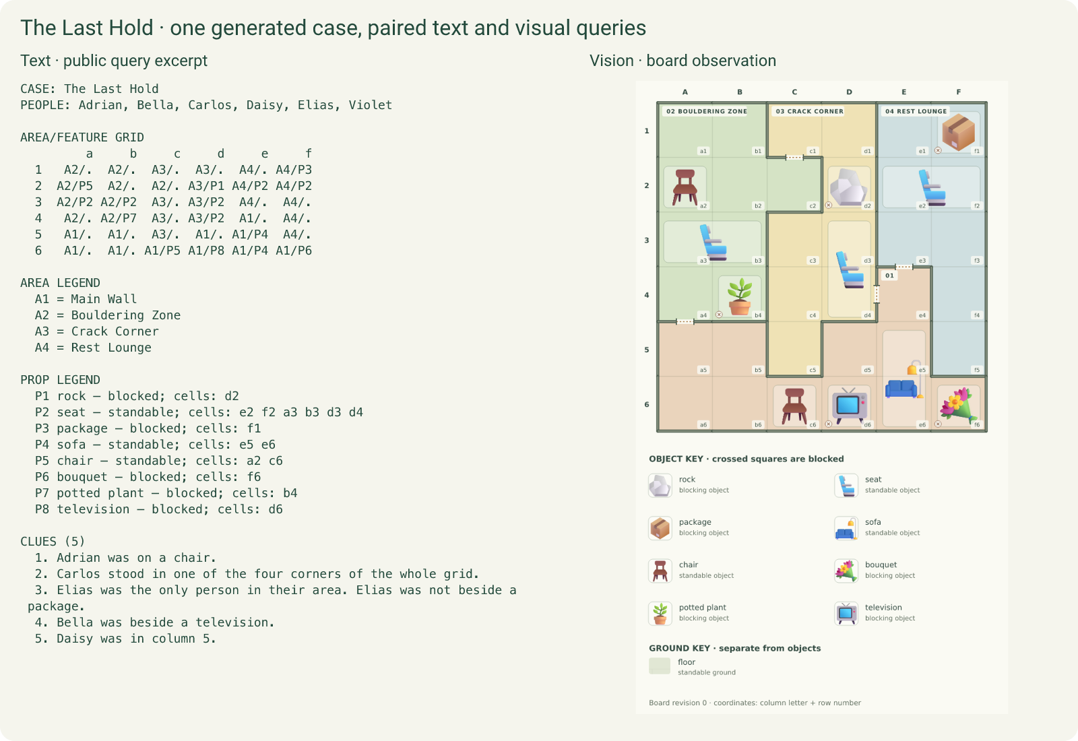Click the 'a6' cell label on the board

[x=703, y=424]
